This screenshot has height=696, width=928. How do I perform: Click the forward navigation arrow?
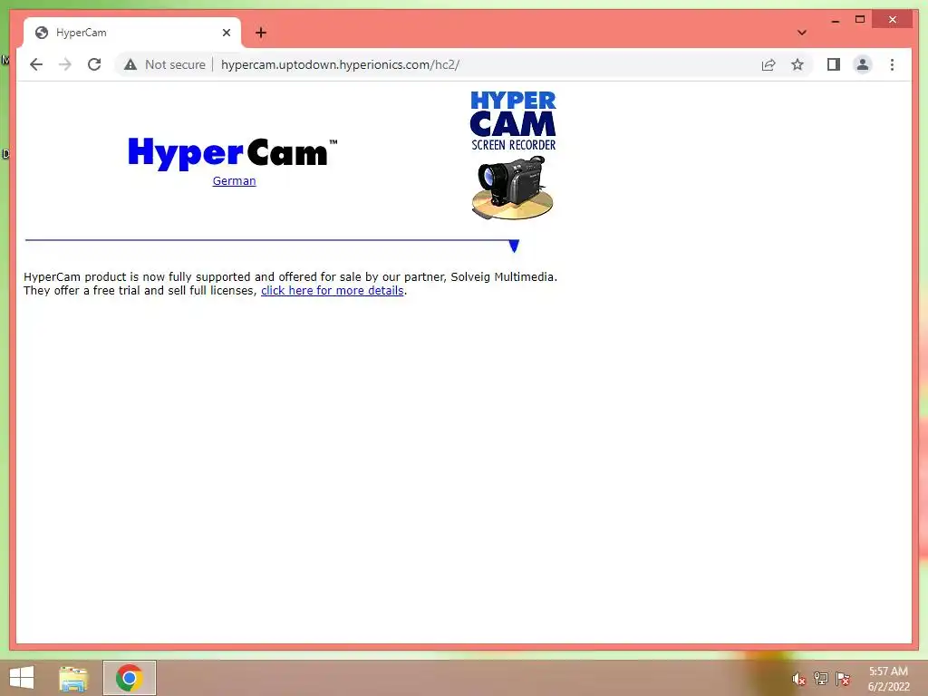65,64
